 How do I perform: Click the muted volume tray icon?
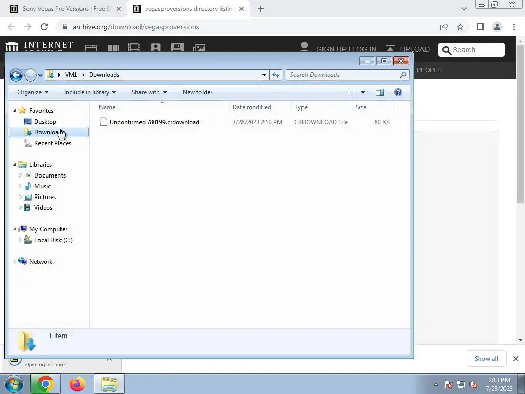[473, 385]
